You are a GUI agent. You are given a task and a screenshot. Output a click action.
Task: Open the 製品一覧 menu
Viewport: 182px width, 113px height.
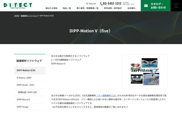coord(67,8)
